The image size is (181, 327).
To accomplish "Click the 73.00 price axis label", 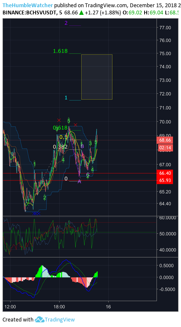I will click(165, 80).
